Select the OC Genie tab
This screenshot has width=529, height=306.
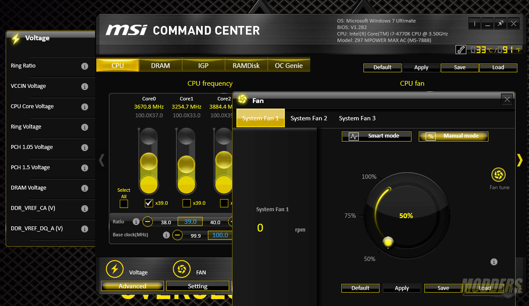[x=289, y=65]
